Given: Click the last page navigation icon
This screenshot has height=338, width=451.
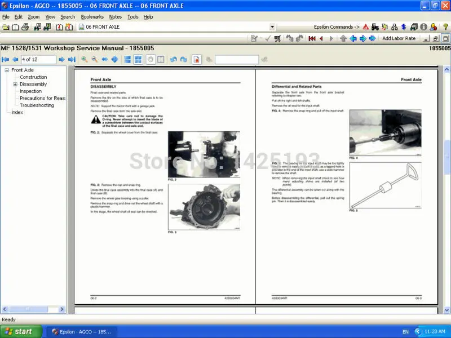Looking at the screenshot, I should point(72,59).
